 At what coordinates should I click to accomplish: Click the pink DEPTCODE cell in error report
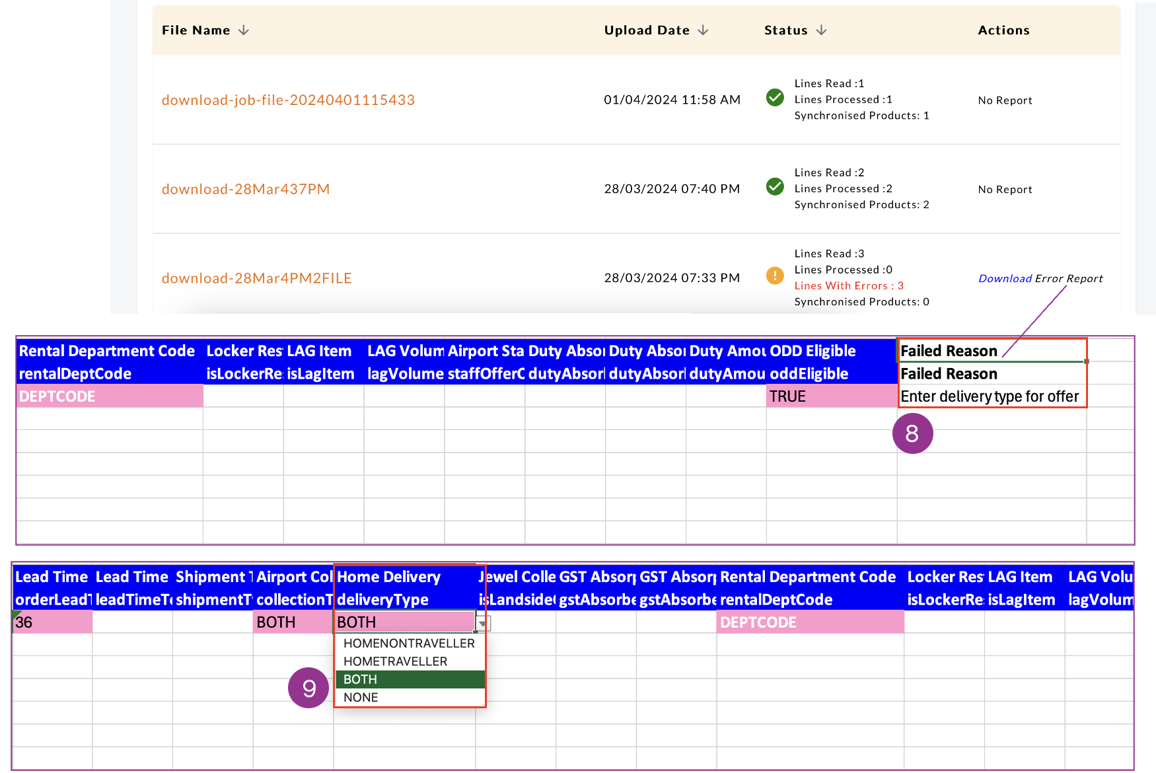coord(109,396)
